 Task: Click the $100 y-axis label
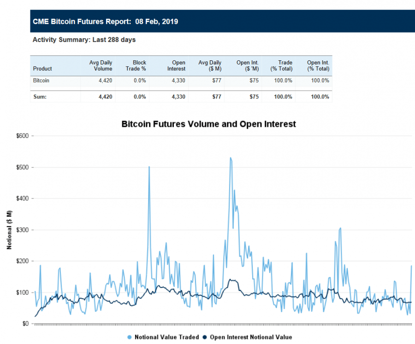point(22,292)
